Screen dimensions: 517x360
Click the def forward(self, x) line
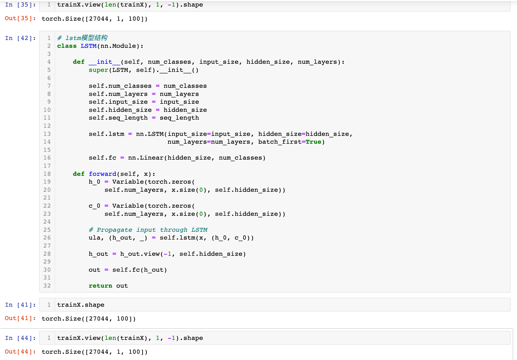[114, 174]
